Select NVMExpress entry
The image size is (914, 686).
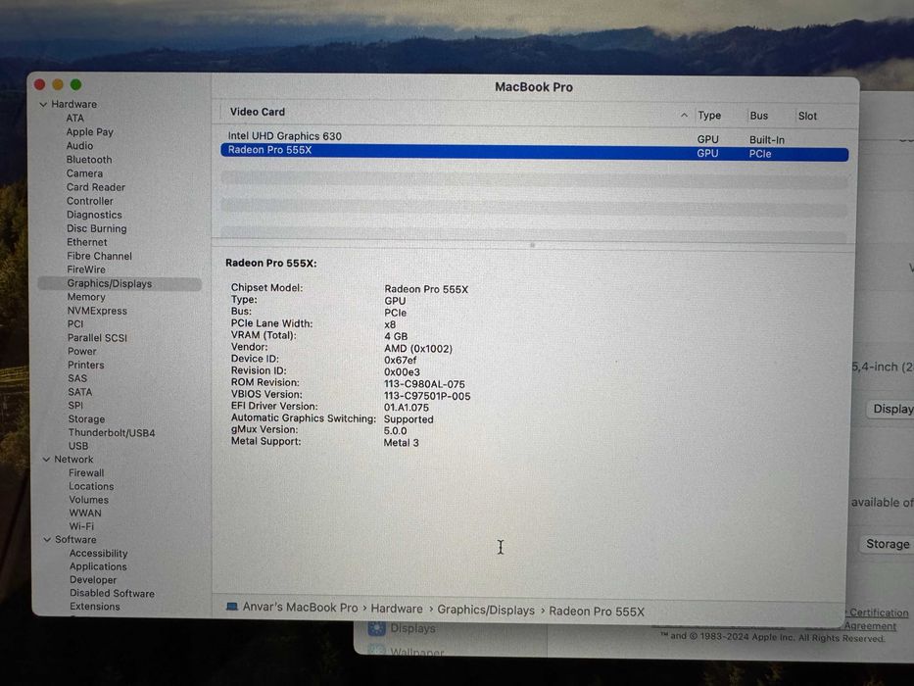[x=97, y=311]
